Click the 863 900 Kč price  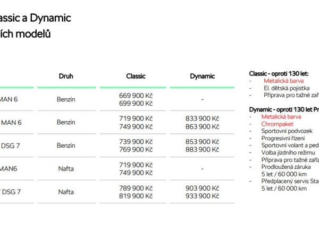[202, 126]
